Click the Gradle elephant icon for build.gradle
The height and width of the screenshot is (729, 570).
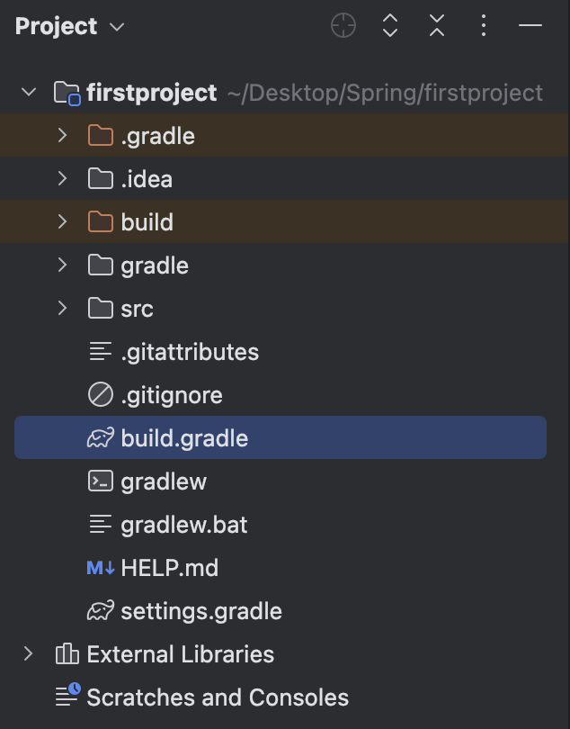pos(101,438)
